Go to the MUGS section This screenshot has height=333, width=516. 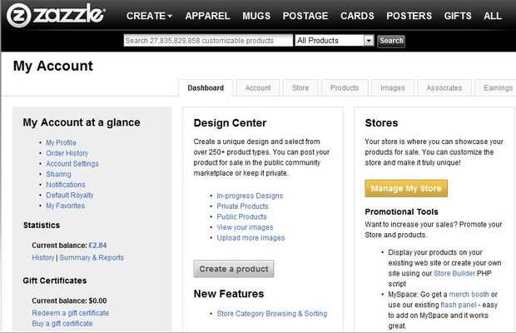click(256, 16)
